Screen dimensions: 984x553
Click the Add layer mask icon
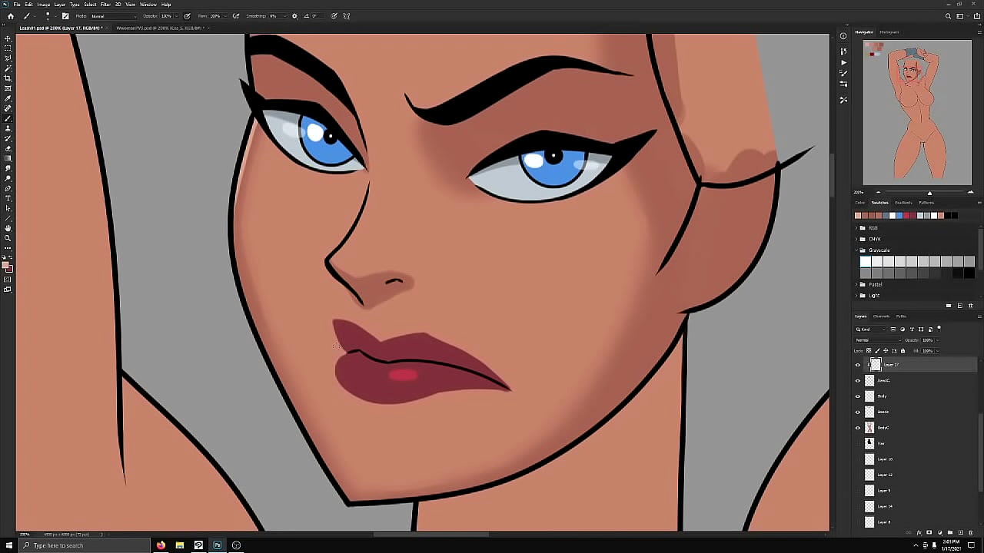pyautogui.click(x=928, y=531)
